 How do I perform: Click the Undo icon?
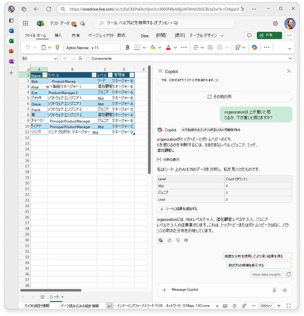pos(28,47)
